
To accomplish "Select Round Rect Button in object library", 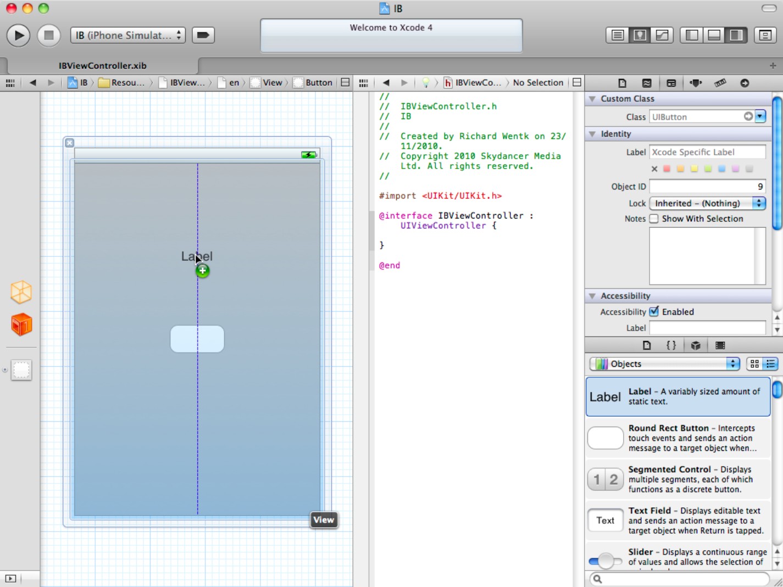I will (x=678, y=438).
